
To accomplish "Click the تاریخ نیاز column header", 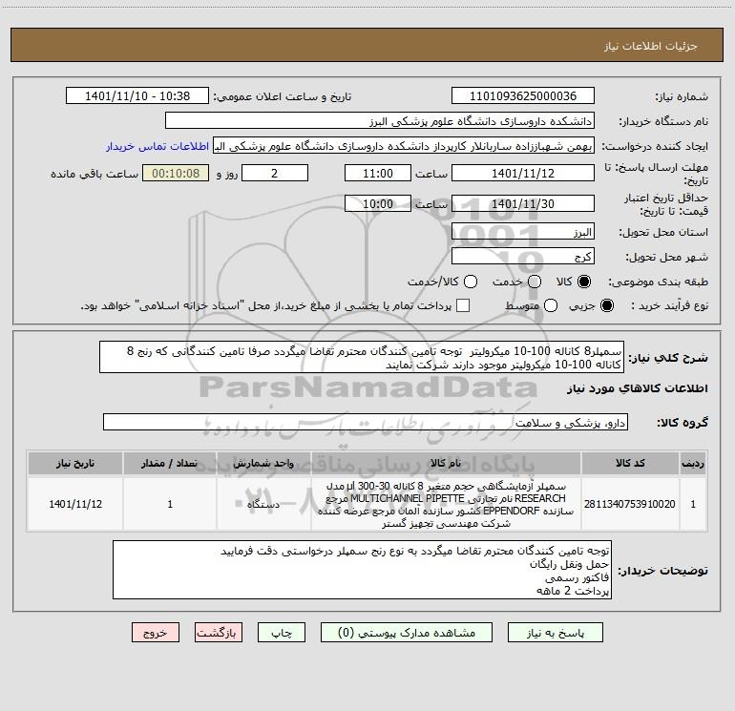I will click(75, 463).
